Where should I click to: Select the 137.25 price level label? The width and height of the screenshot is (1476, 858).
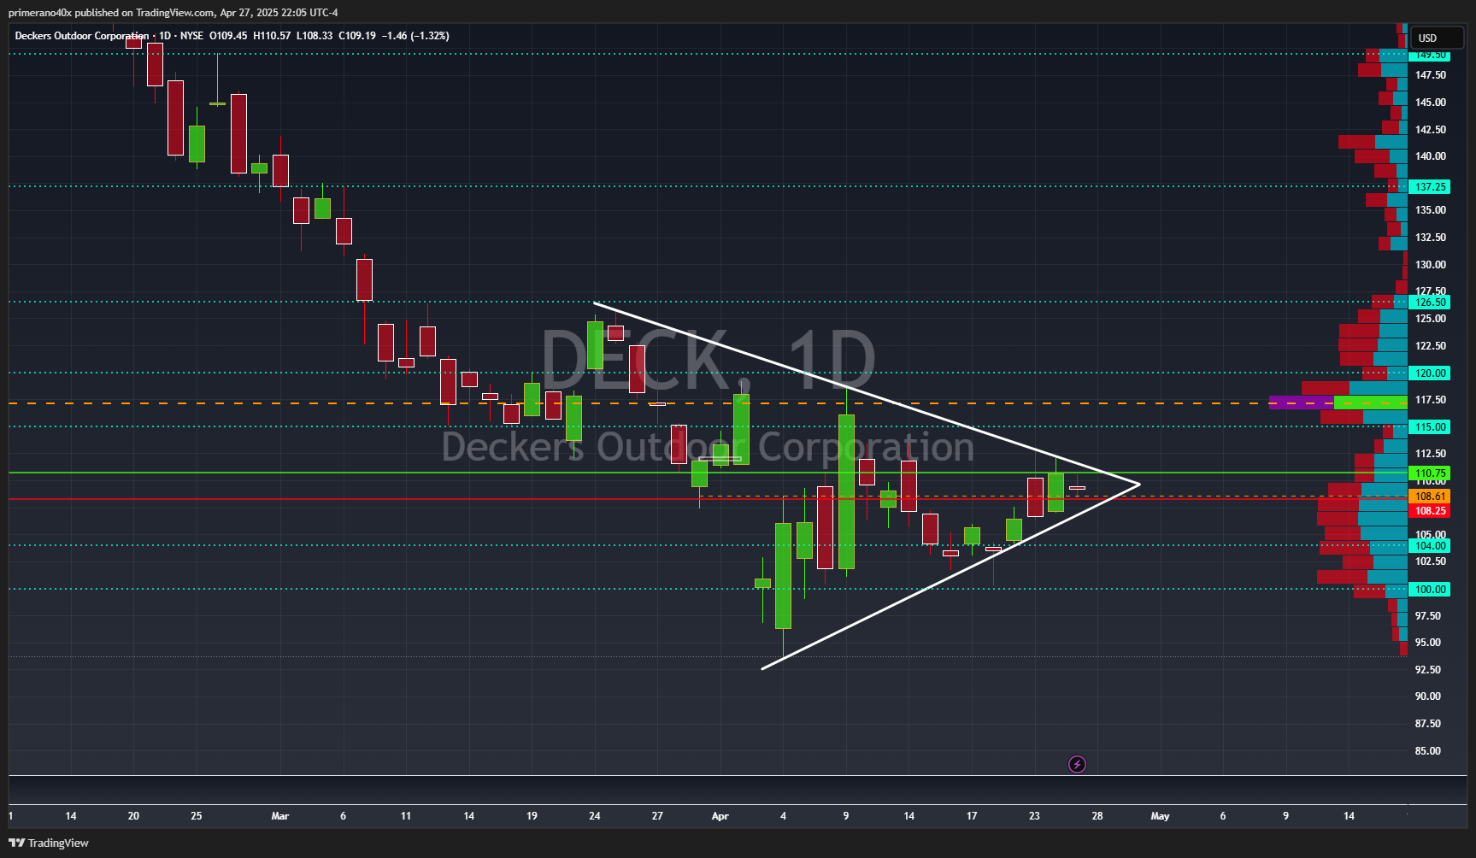(1431, 186)
